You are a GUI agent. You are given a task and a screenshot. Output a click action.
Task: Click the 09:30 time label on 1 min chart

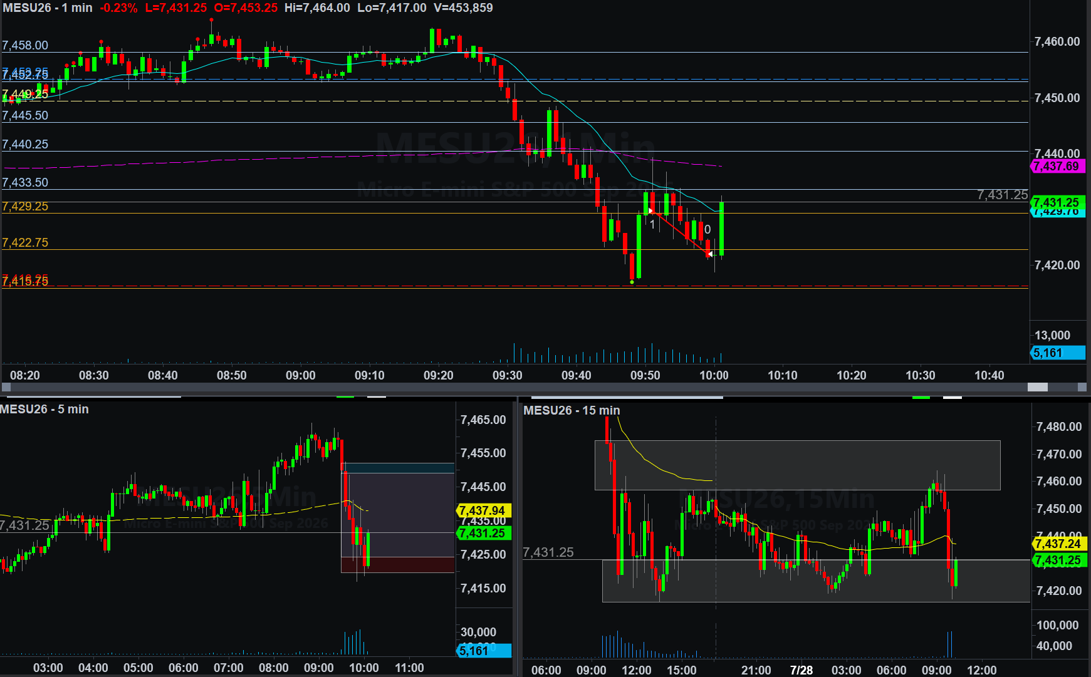pos(508,375)
